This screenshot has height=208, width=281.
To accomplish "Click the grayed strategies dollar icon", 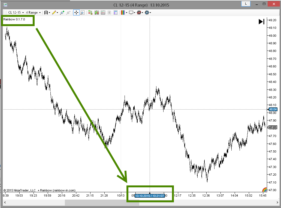I will 109,13.
